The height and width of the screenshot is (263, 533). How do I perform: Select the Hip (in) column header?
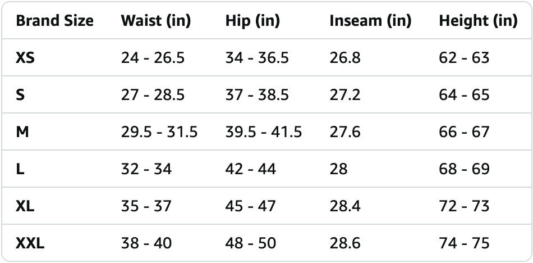[252, 21]
